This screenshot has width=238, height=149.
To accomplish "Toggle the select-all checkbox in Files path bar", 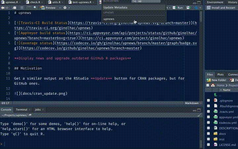I will [x=208, y=85].
